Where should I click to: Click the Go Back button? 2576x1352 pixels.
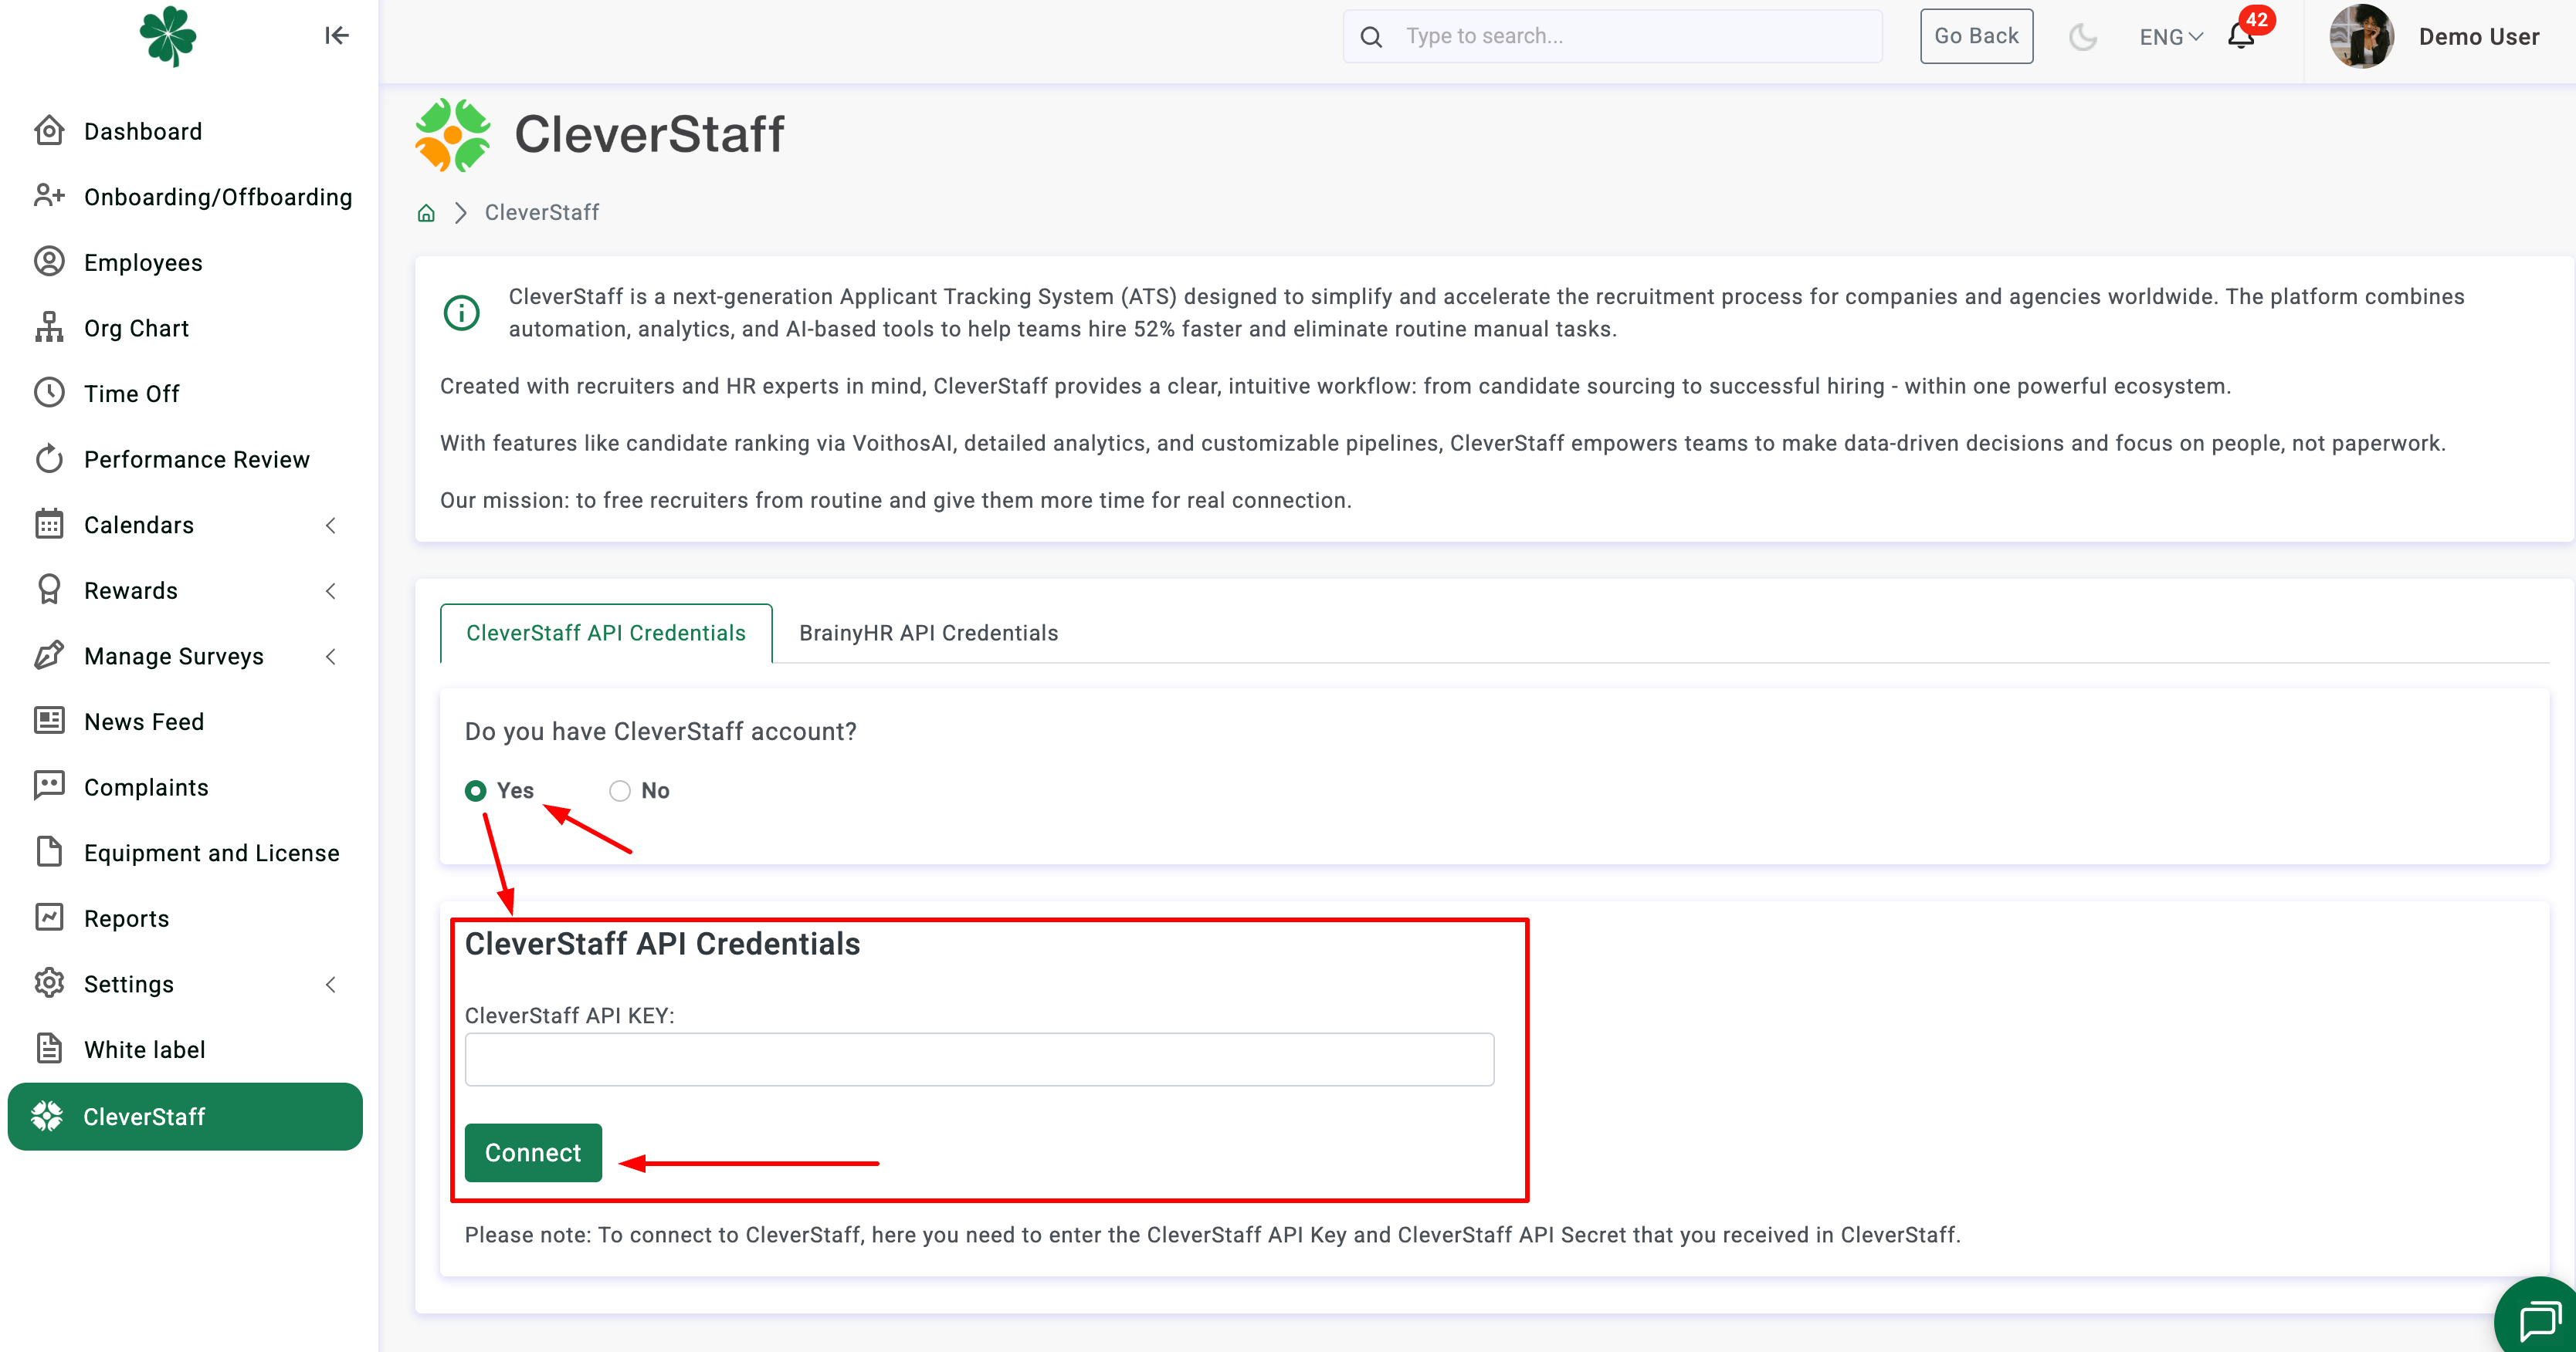click(1975, 36)
